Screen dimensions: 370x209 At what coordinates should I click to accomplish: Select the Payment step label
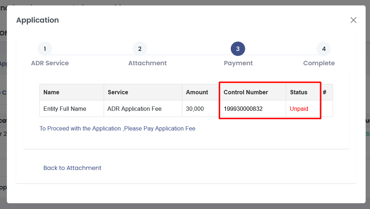coord(238,63)
